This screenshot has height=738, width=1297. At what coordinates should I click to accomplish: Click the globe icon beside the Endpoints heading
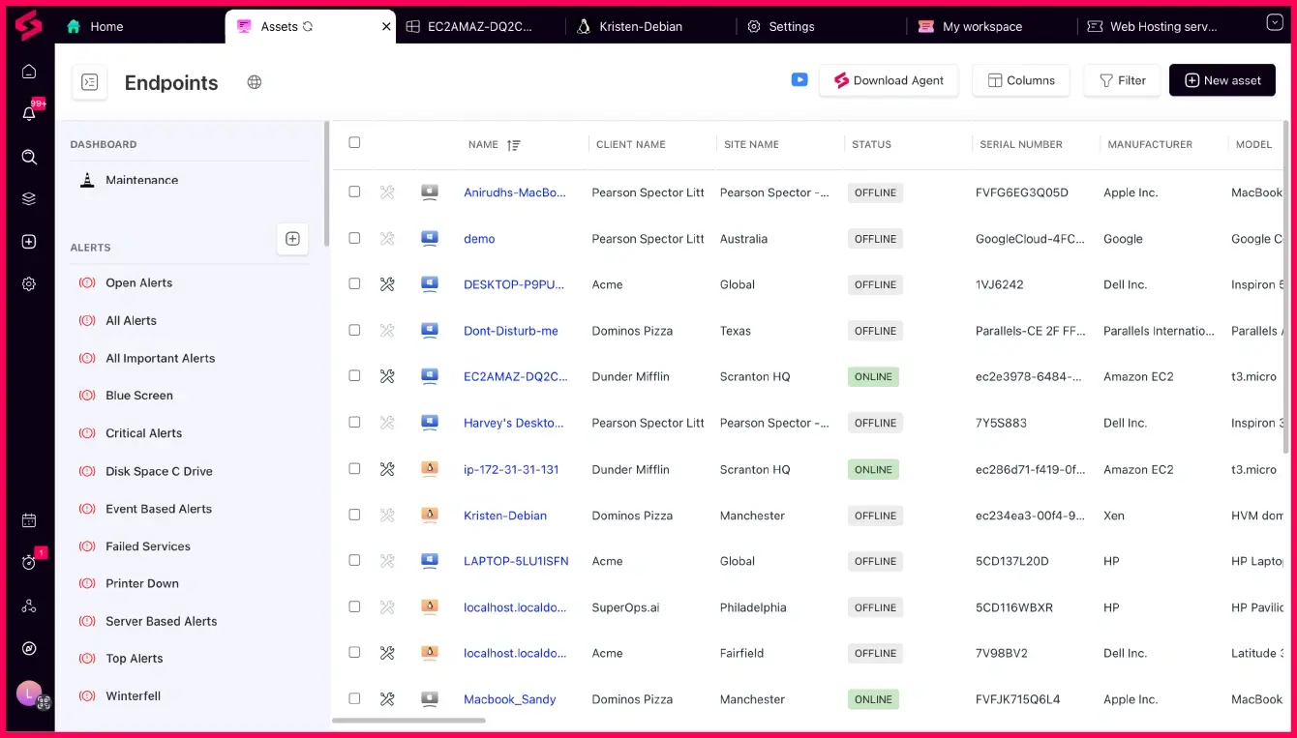tap(254, 82)
